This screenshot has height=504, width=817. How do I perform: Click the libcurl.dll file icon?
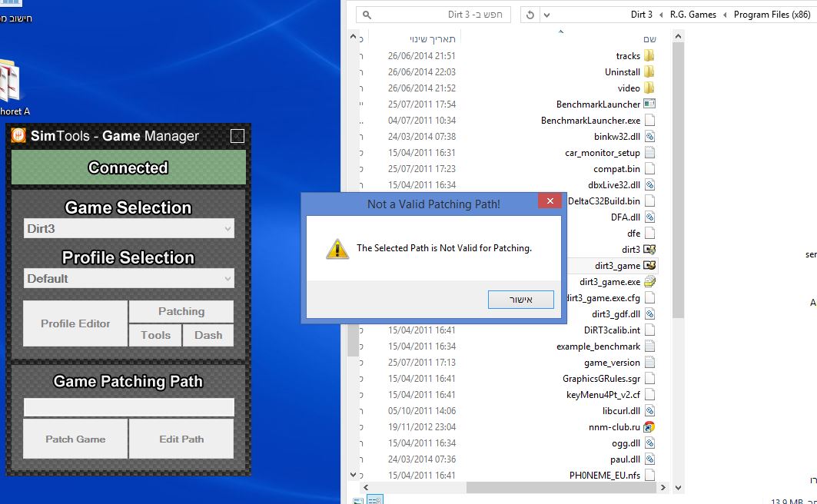pyautogui.click(x=649, y=410)
